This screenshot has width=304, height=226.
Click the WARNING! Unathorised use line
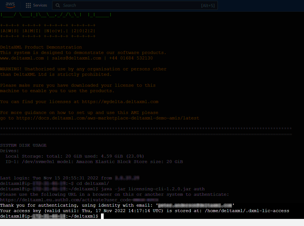coord(83,69)
